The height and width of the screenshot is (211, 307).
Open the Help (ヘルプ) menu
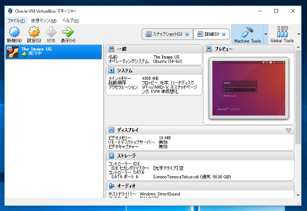tap(71, 21)
